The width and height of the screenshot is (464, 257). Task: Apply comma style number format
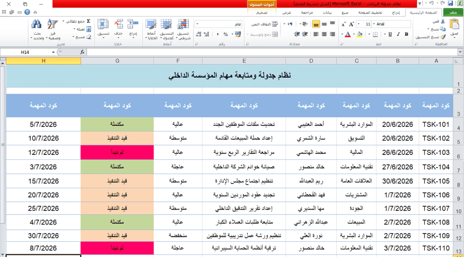coord(217,34)
